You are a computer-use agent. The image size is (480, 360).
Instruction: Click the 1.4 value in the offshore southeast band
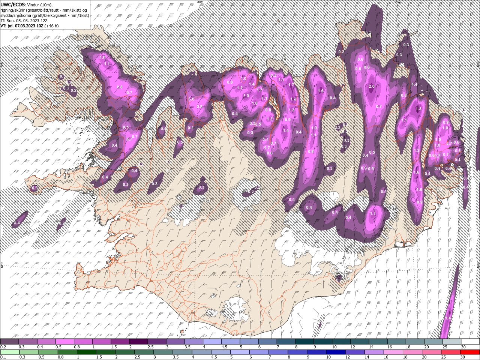click(447, 318)
